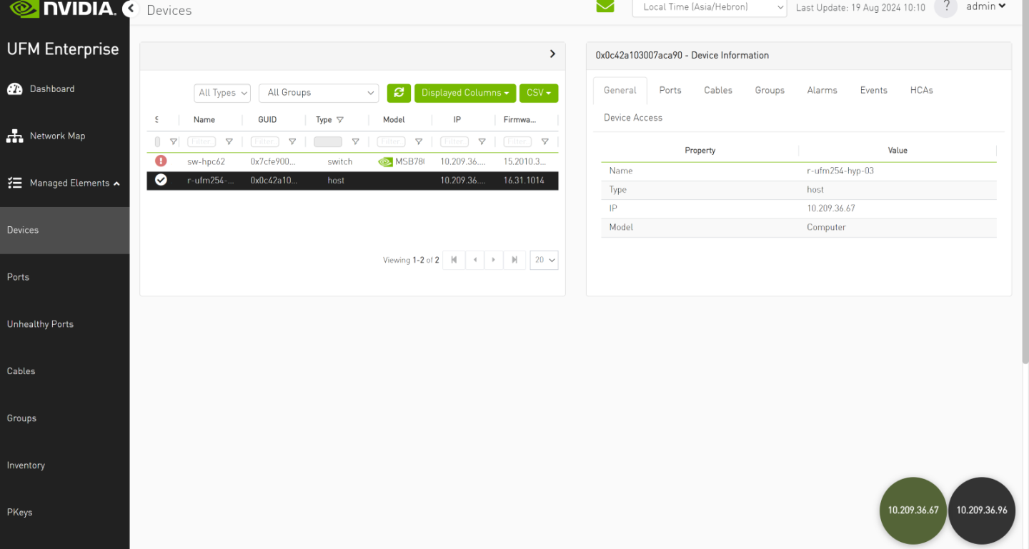Click the red alert icon for sw-hpc62
Image resolution: width=1029 pixels, height=549 pixels.
pos(161,161)
